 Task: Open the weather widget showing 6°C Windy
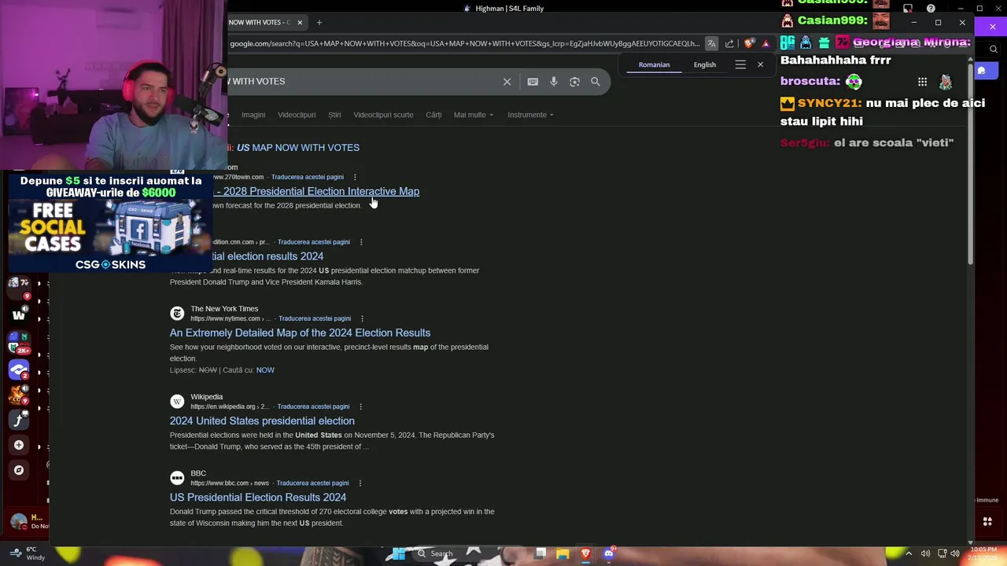point(28,553)
